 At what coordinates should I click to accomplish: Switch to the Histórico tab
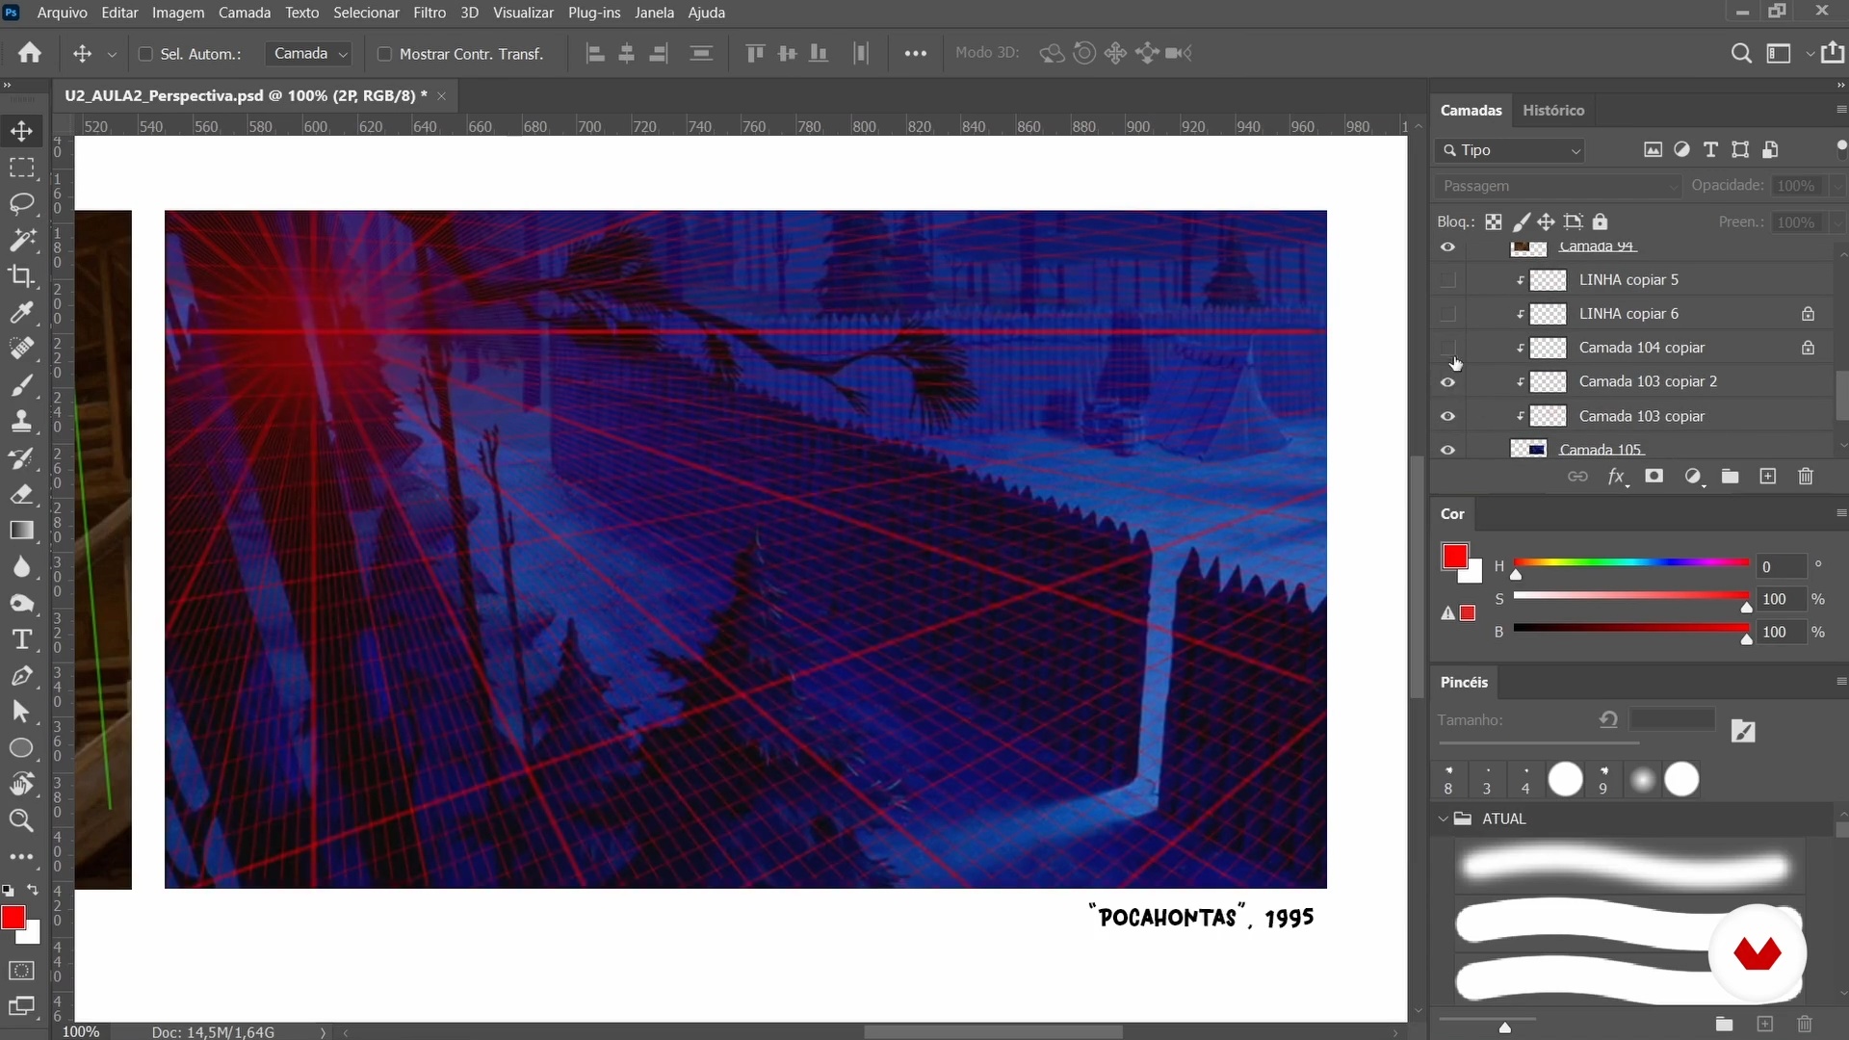(1553, 110)
